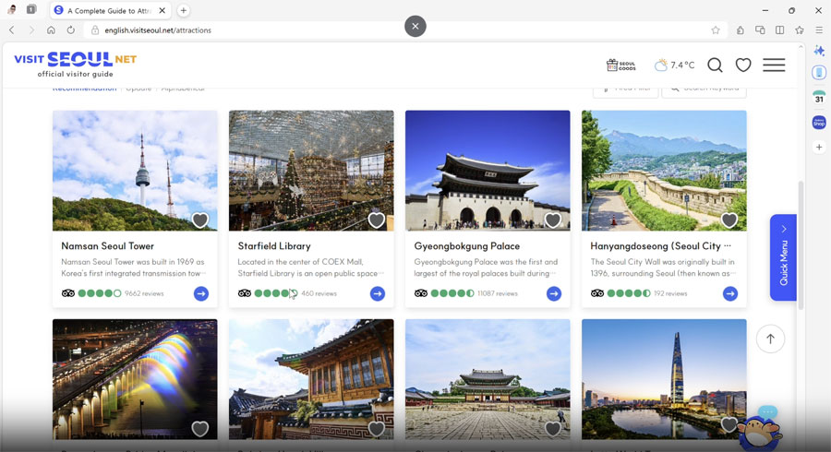This screenshot has width=831, height=452.
Task: Open the sidebar calendar 31 icon
Action: point(819,97)
